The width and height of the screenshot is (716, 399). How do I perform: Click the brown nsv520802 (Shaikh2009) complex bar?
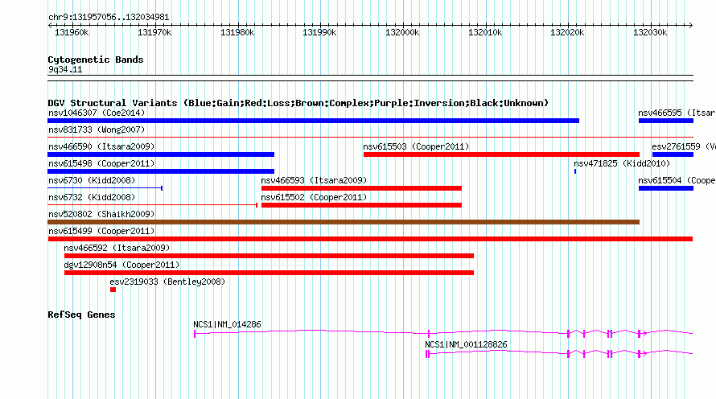344,222
